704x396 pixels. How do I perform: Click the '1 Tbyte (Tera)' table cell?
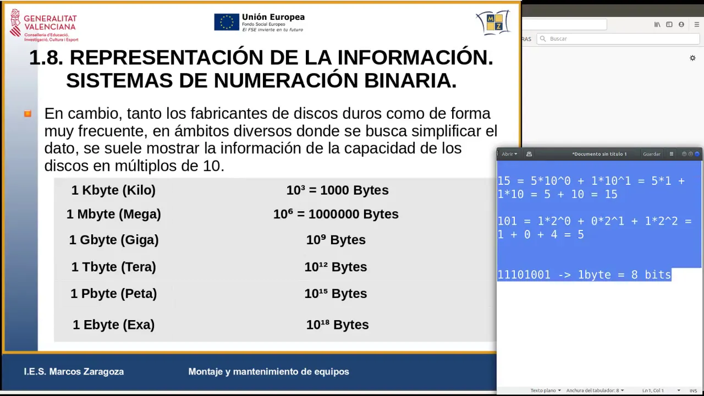pyautogui.click(x=113, y=267)
